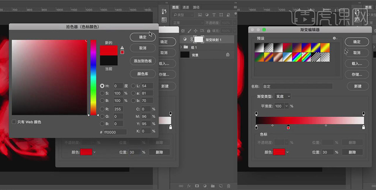Filter layers by type (T) icon
Viewport: 376px width, 190px height.
pyautogui.click(x=214, y=15)
